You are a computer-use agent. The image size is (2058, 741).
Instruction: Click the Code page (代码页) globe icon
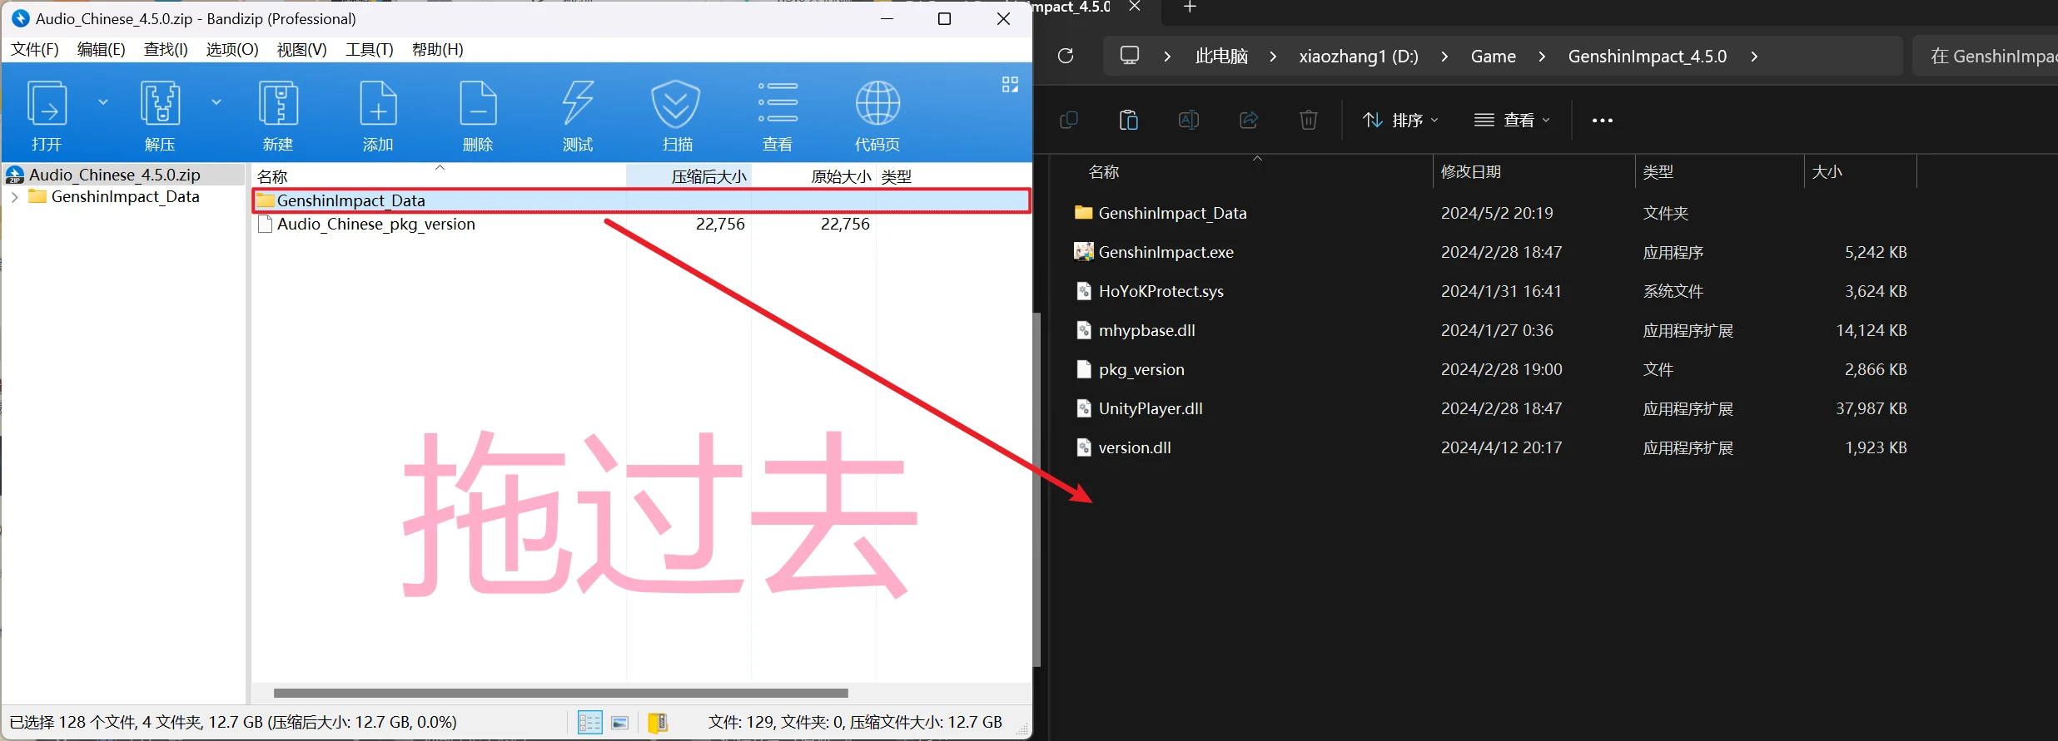pos(877,115)
